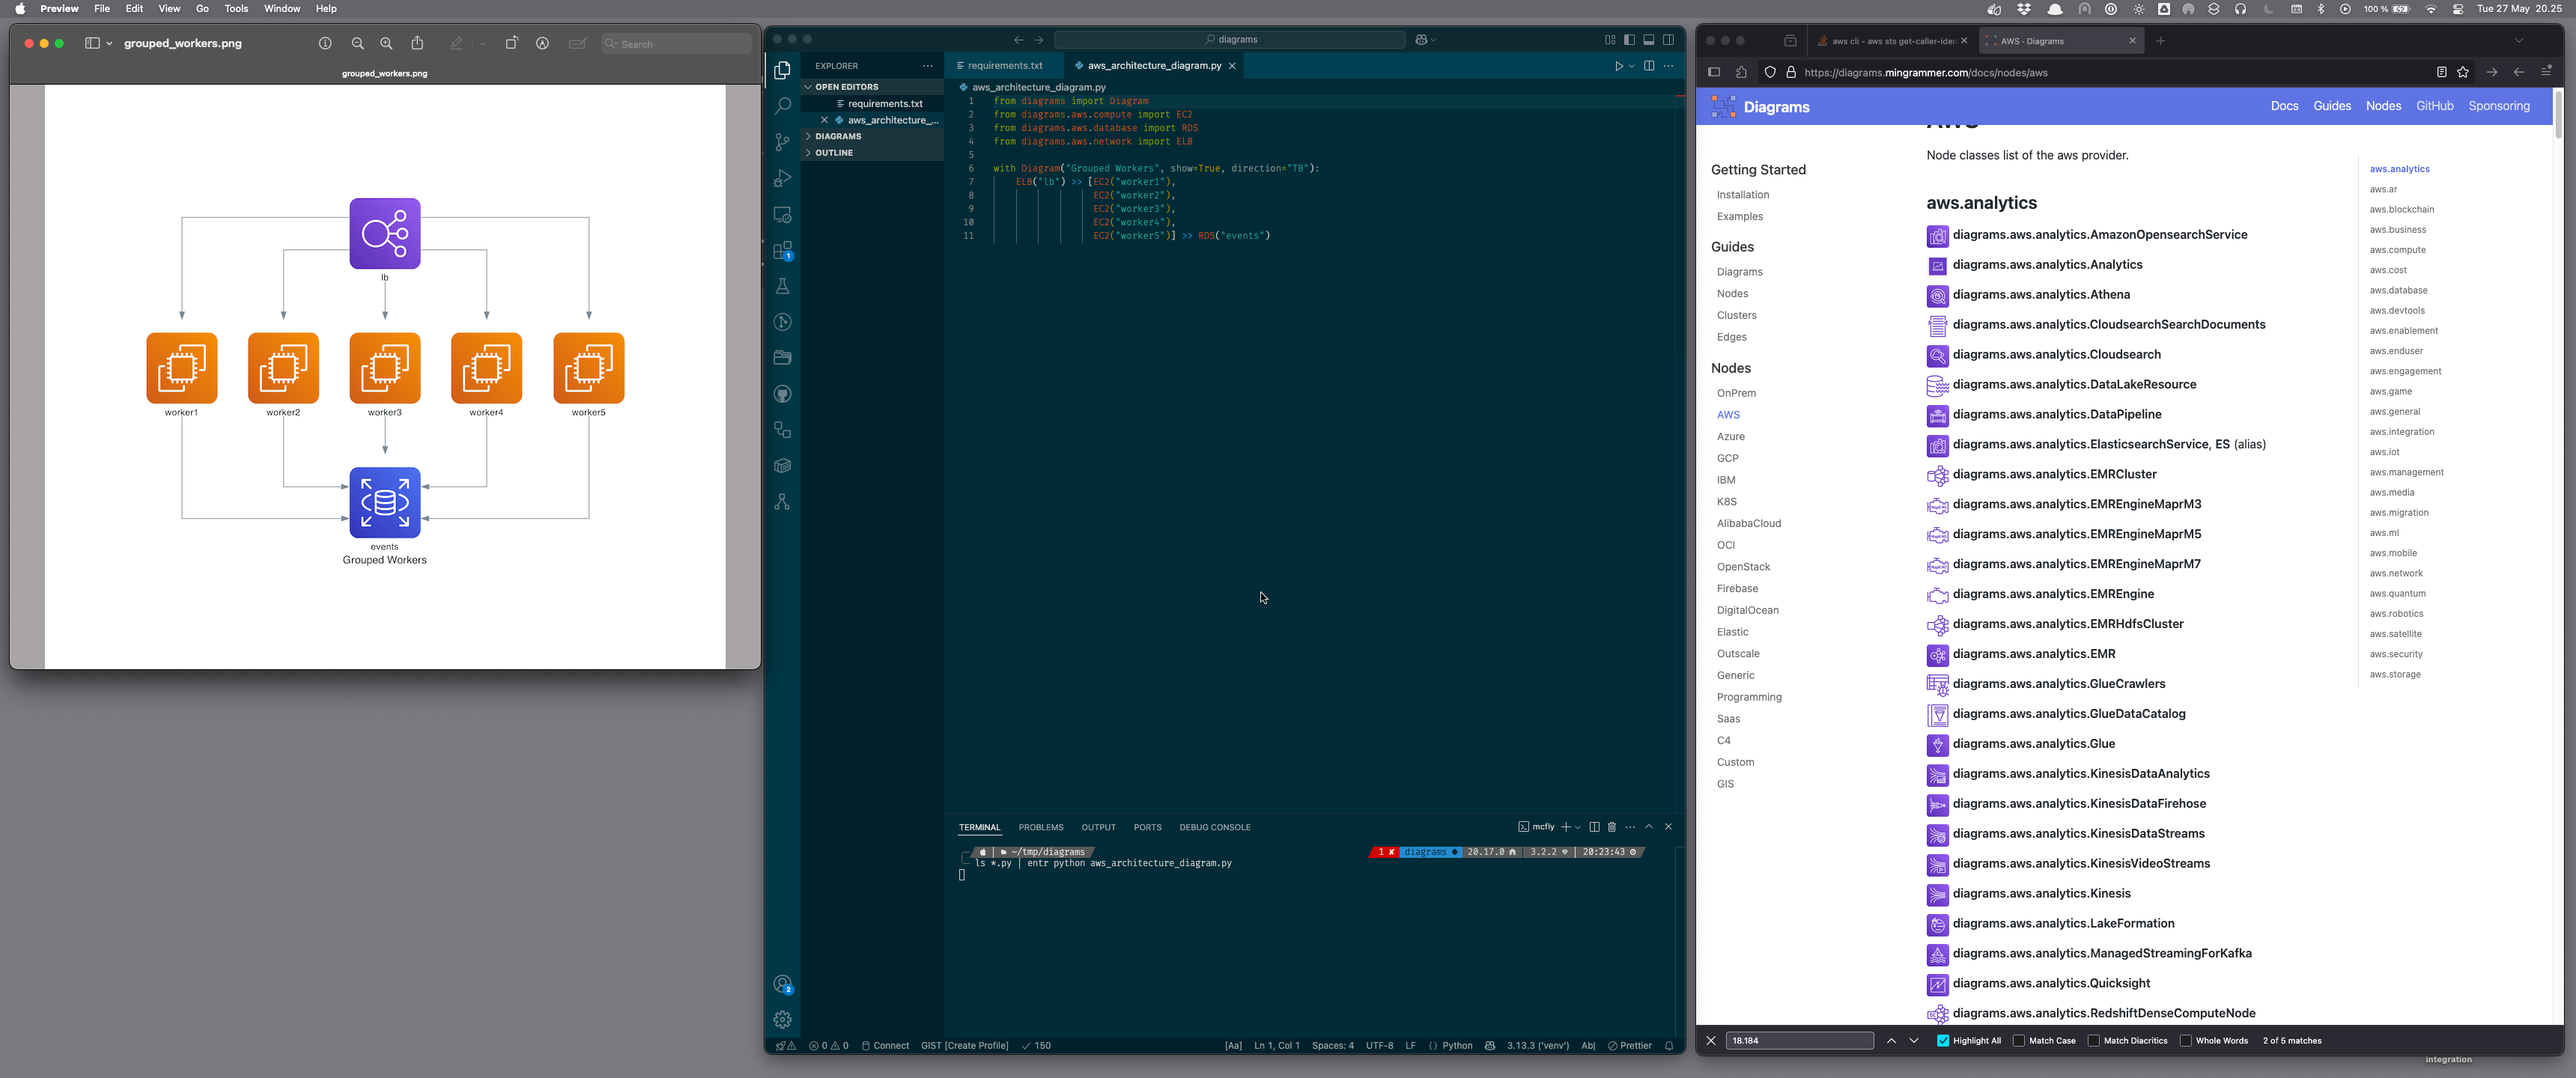
Task: Open Markup toolbar in Preview
Action: click(x=542, y=44)
